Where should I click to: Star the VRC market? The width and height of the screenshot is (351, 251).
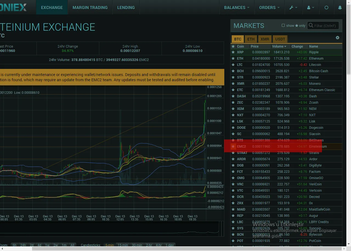pos(233,184)
